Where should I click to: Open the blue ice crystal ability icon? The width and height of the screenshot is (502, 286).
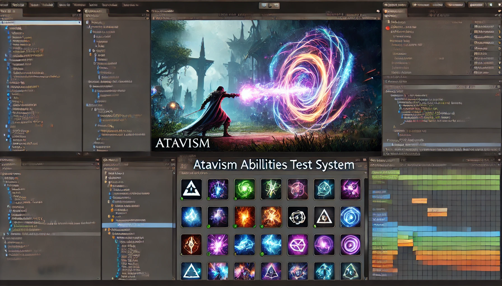[x=192, y=216]
